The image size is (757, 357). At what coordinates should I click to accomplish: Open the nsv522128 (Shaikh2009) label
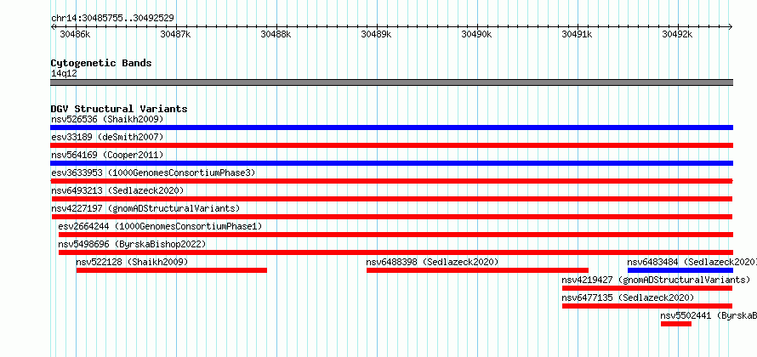[132, 262]
